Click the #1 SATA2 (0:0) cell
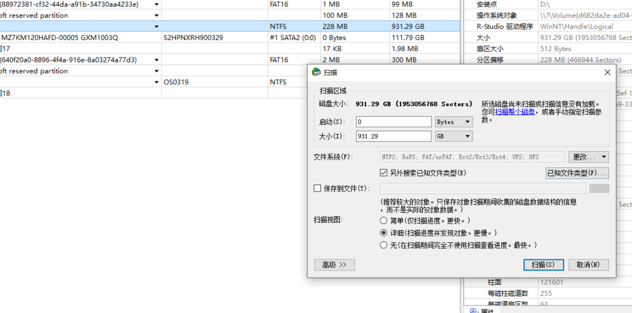This screenshot has height=313, width=632. 294,38
